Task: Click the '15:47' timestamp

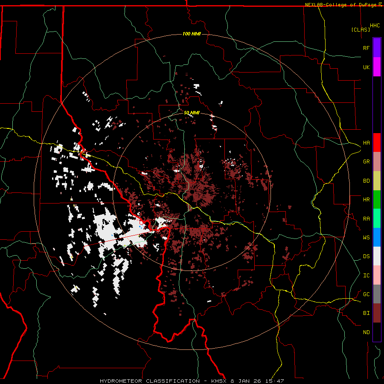Action: 274,381
